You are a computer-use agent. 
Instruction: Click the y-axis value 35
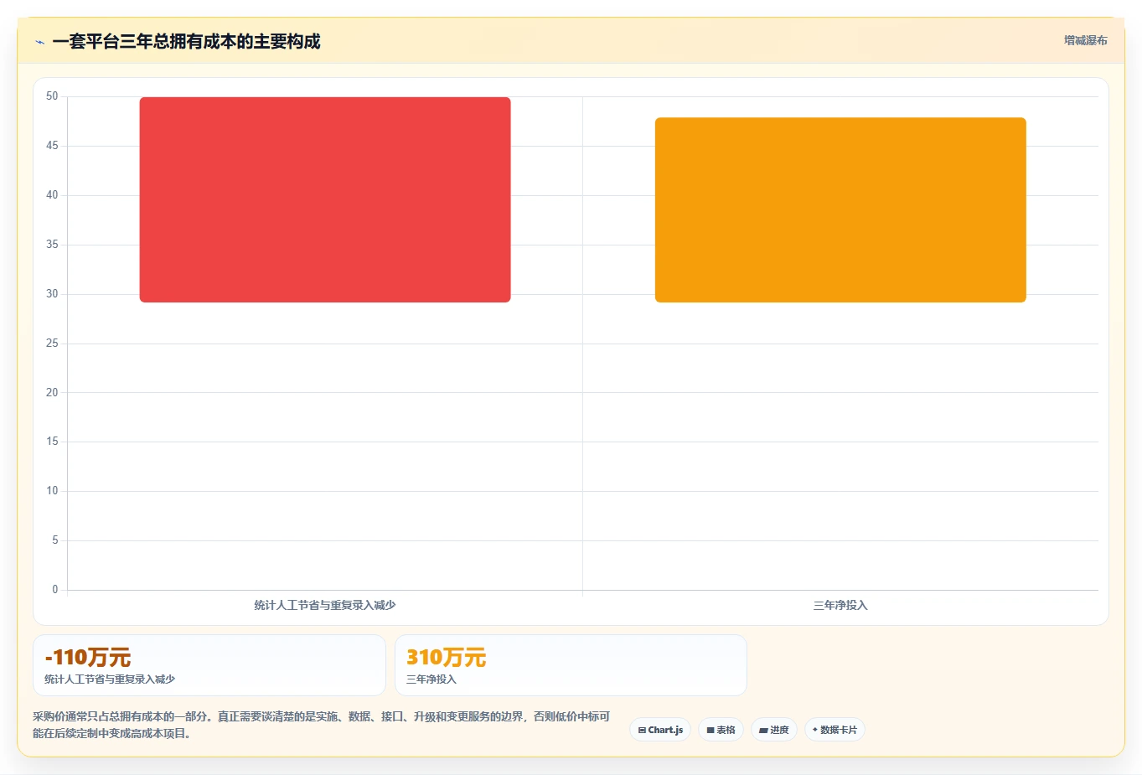(52, 245)
